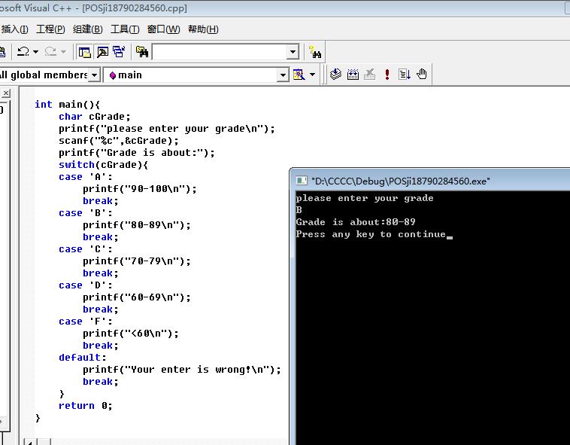Open the 'main' members dropdown arrow

tap(283, 75)
